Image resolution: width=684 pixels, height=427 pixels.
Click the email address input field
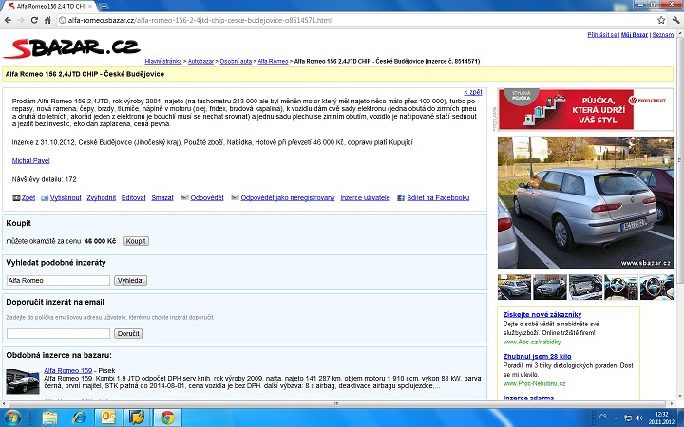click(58, 334)
